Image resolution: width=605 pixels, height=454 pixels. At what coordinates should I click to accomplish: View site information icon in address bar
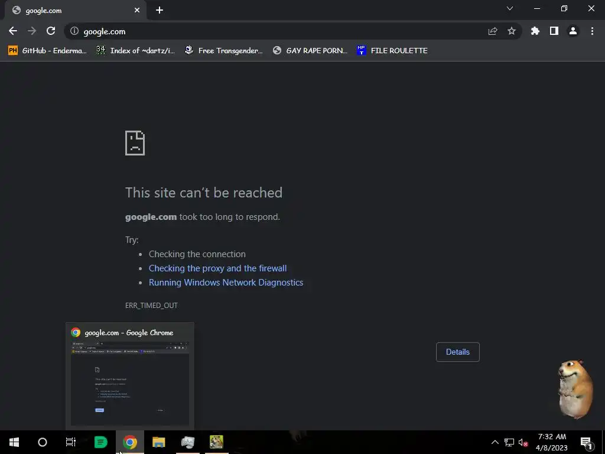coord(74,31)
